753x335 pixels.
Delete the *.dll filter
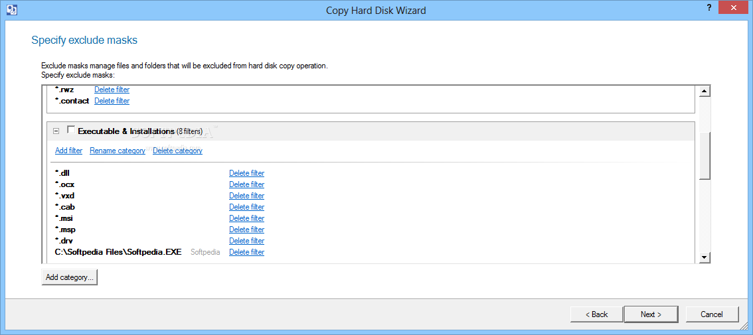click(247, 173)
